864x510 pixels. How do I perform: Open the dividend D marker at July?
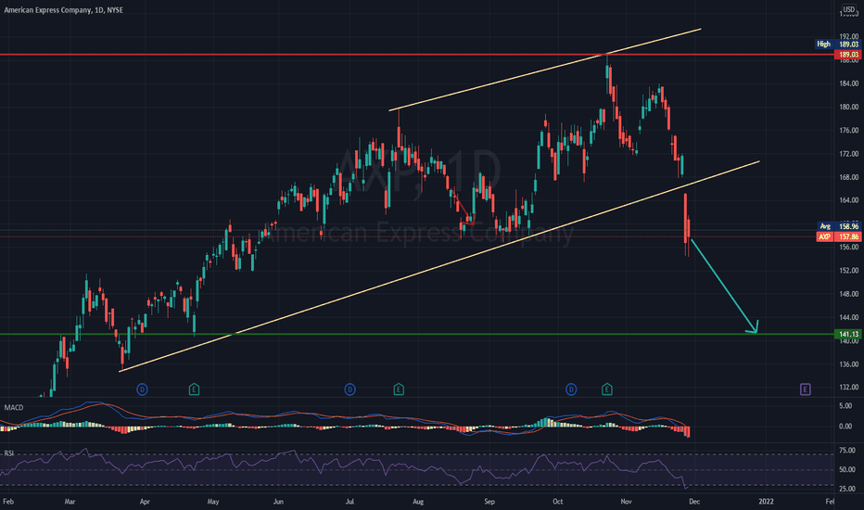click(x=349, y=389)
